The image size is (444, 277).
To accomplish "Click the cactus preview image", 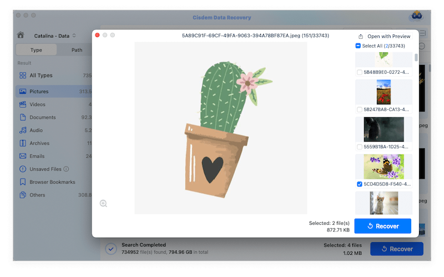I will tap(220, 128).
